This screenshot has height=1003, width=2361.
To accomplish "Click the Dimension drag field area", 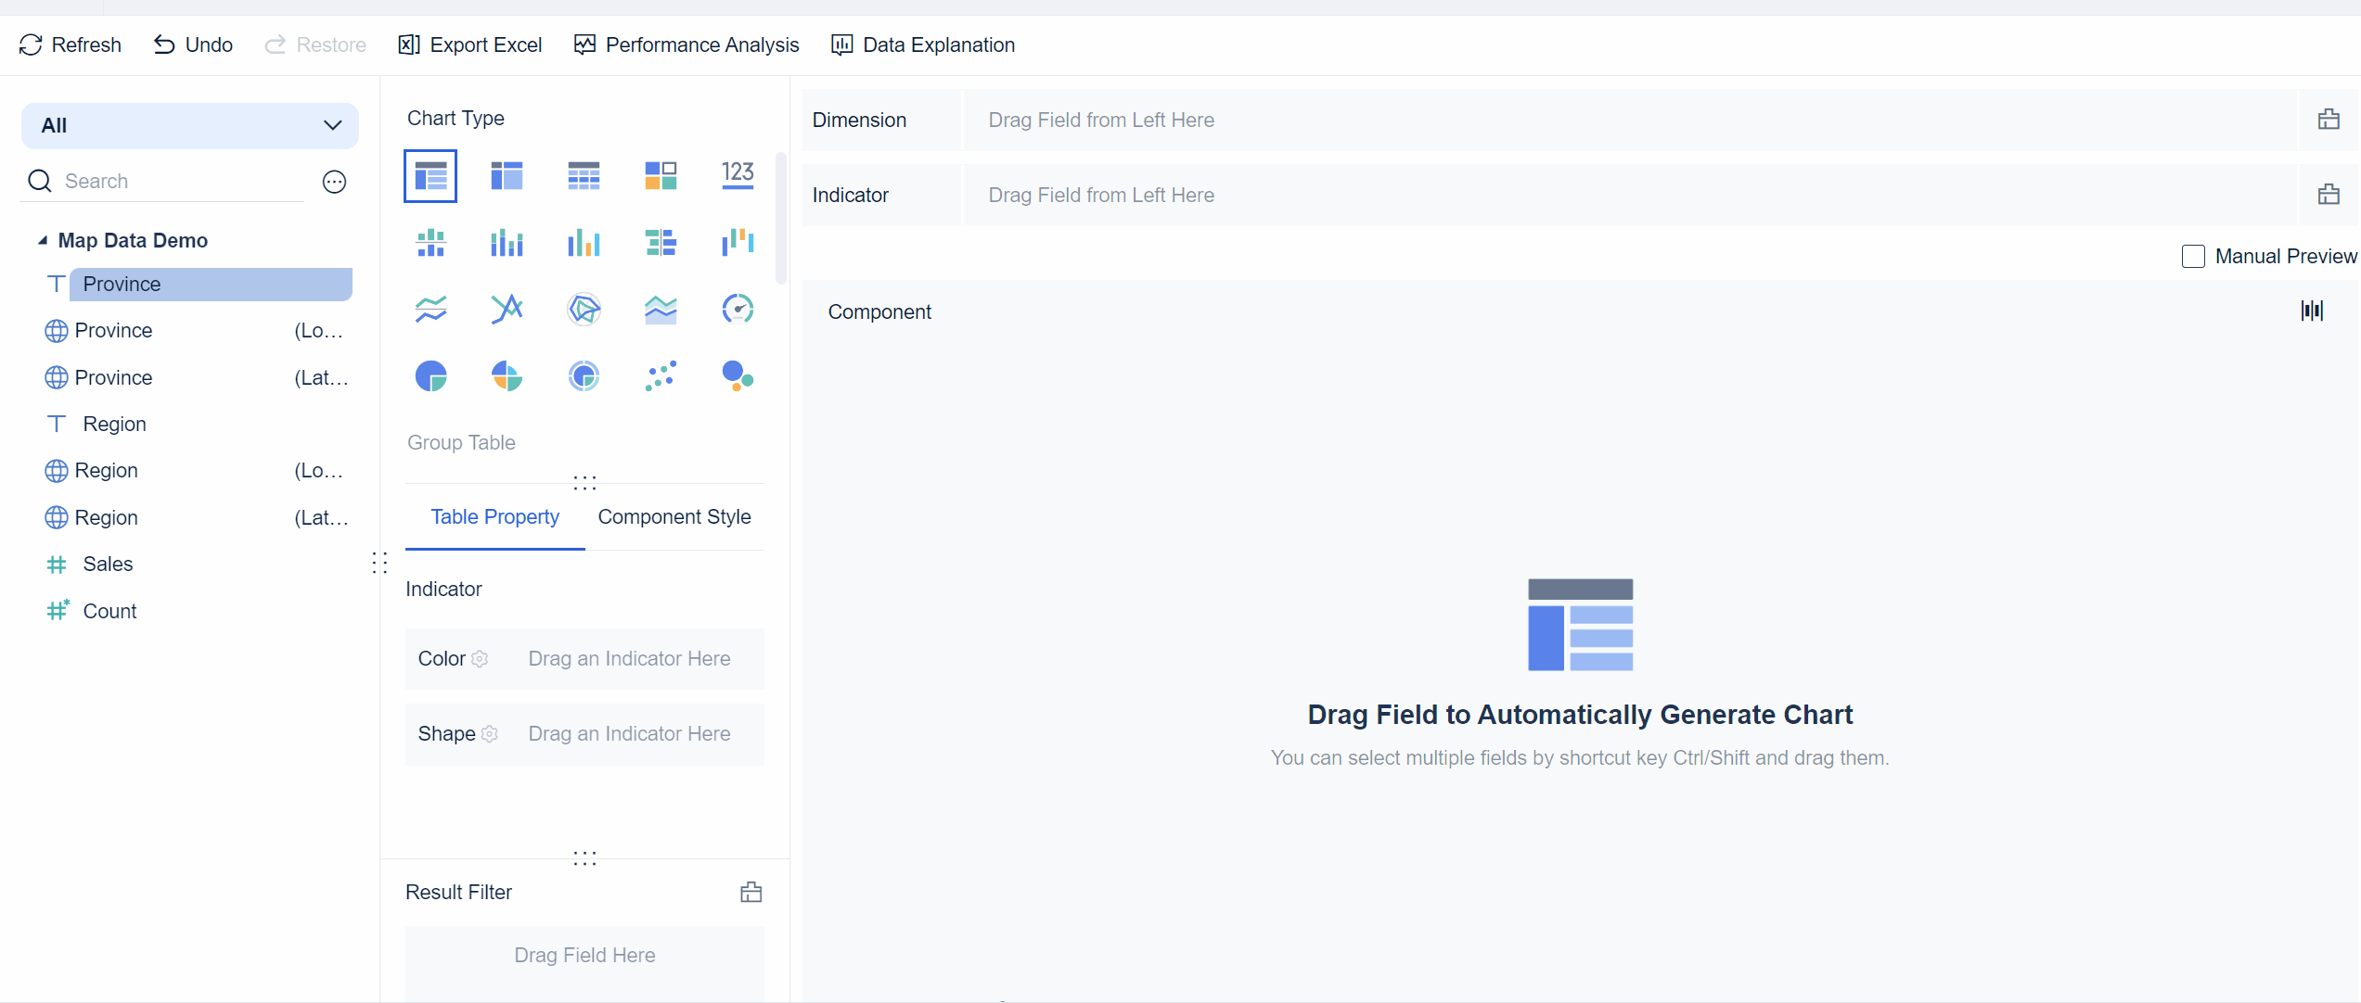I will point(1629,120).
